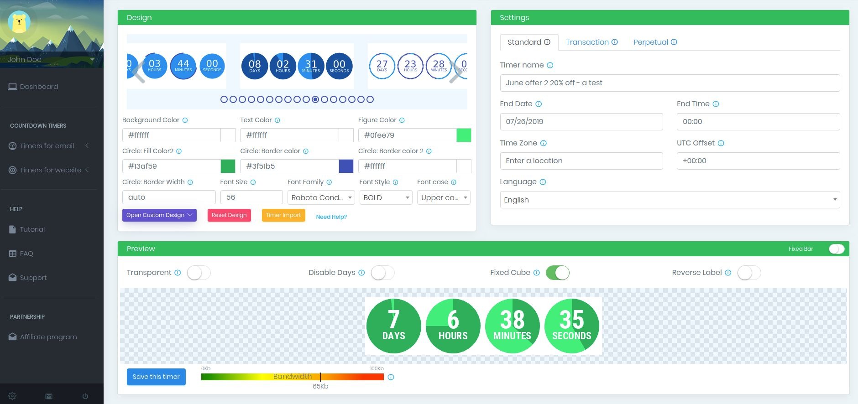Click the Affiliate program envelope icon
This screenshot has height=404, width=858.
tap(13, 337)
